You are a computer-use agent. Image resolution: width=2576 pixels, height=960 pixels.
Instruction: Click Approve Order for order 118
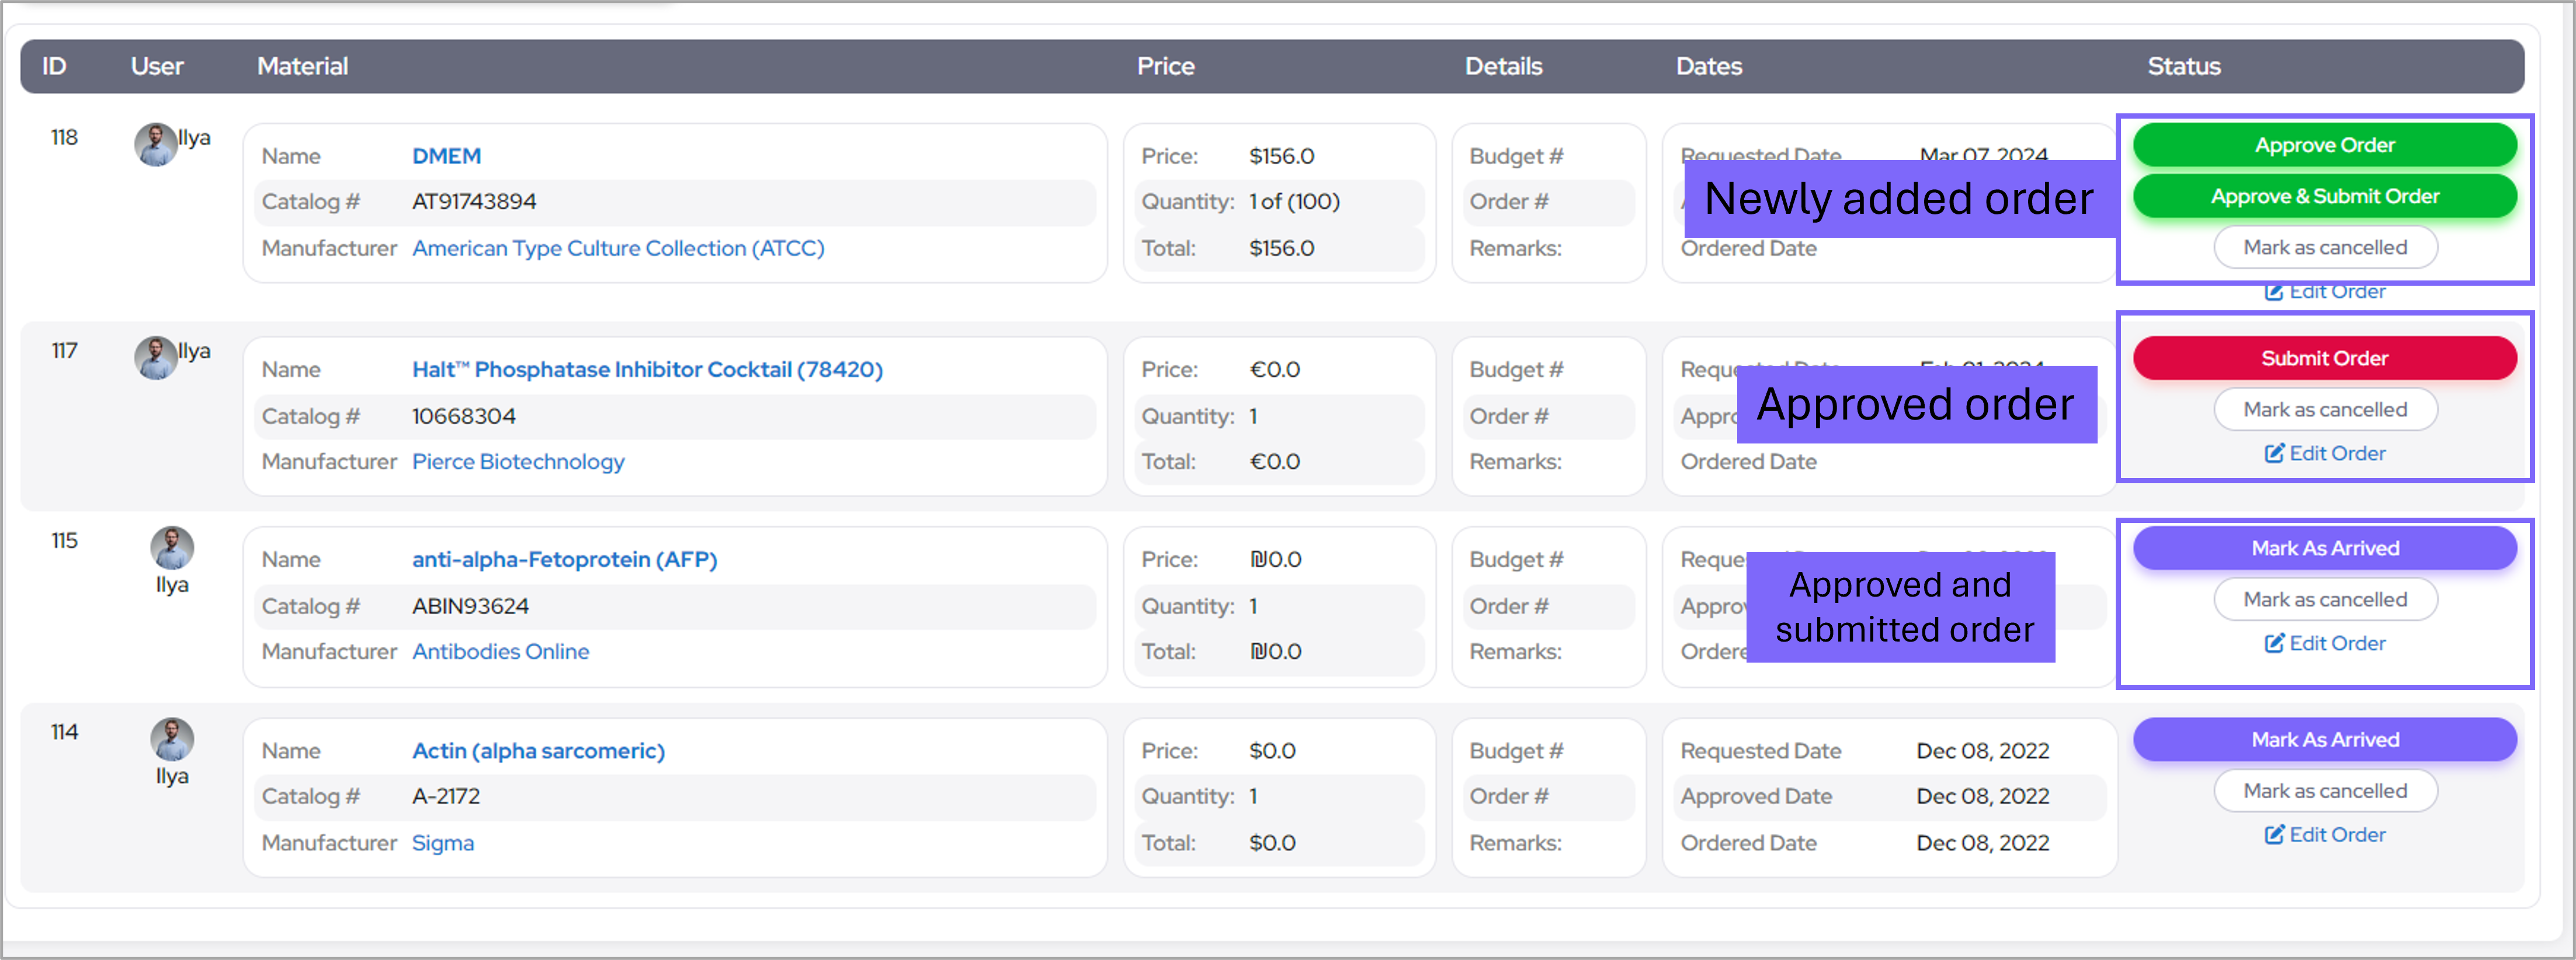[2324, 145]
